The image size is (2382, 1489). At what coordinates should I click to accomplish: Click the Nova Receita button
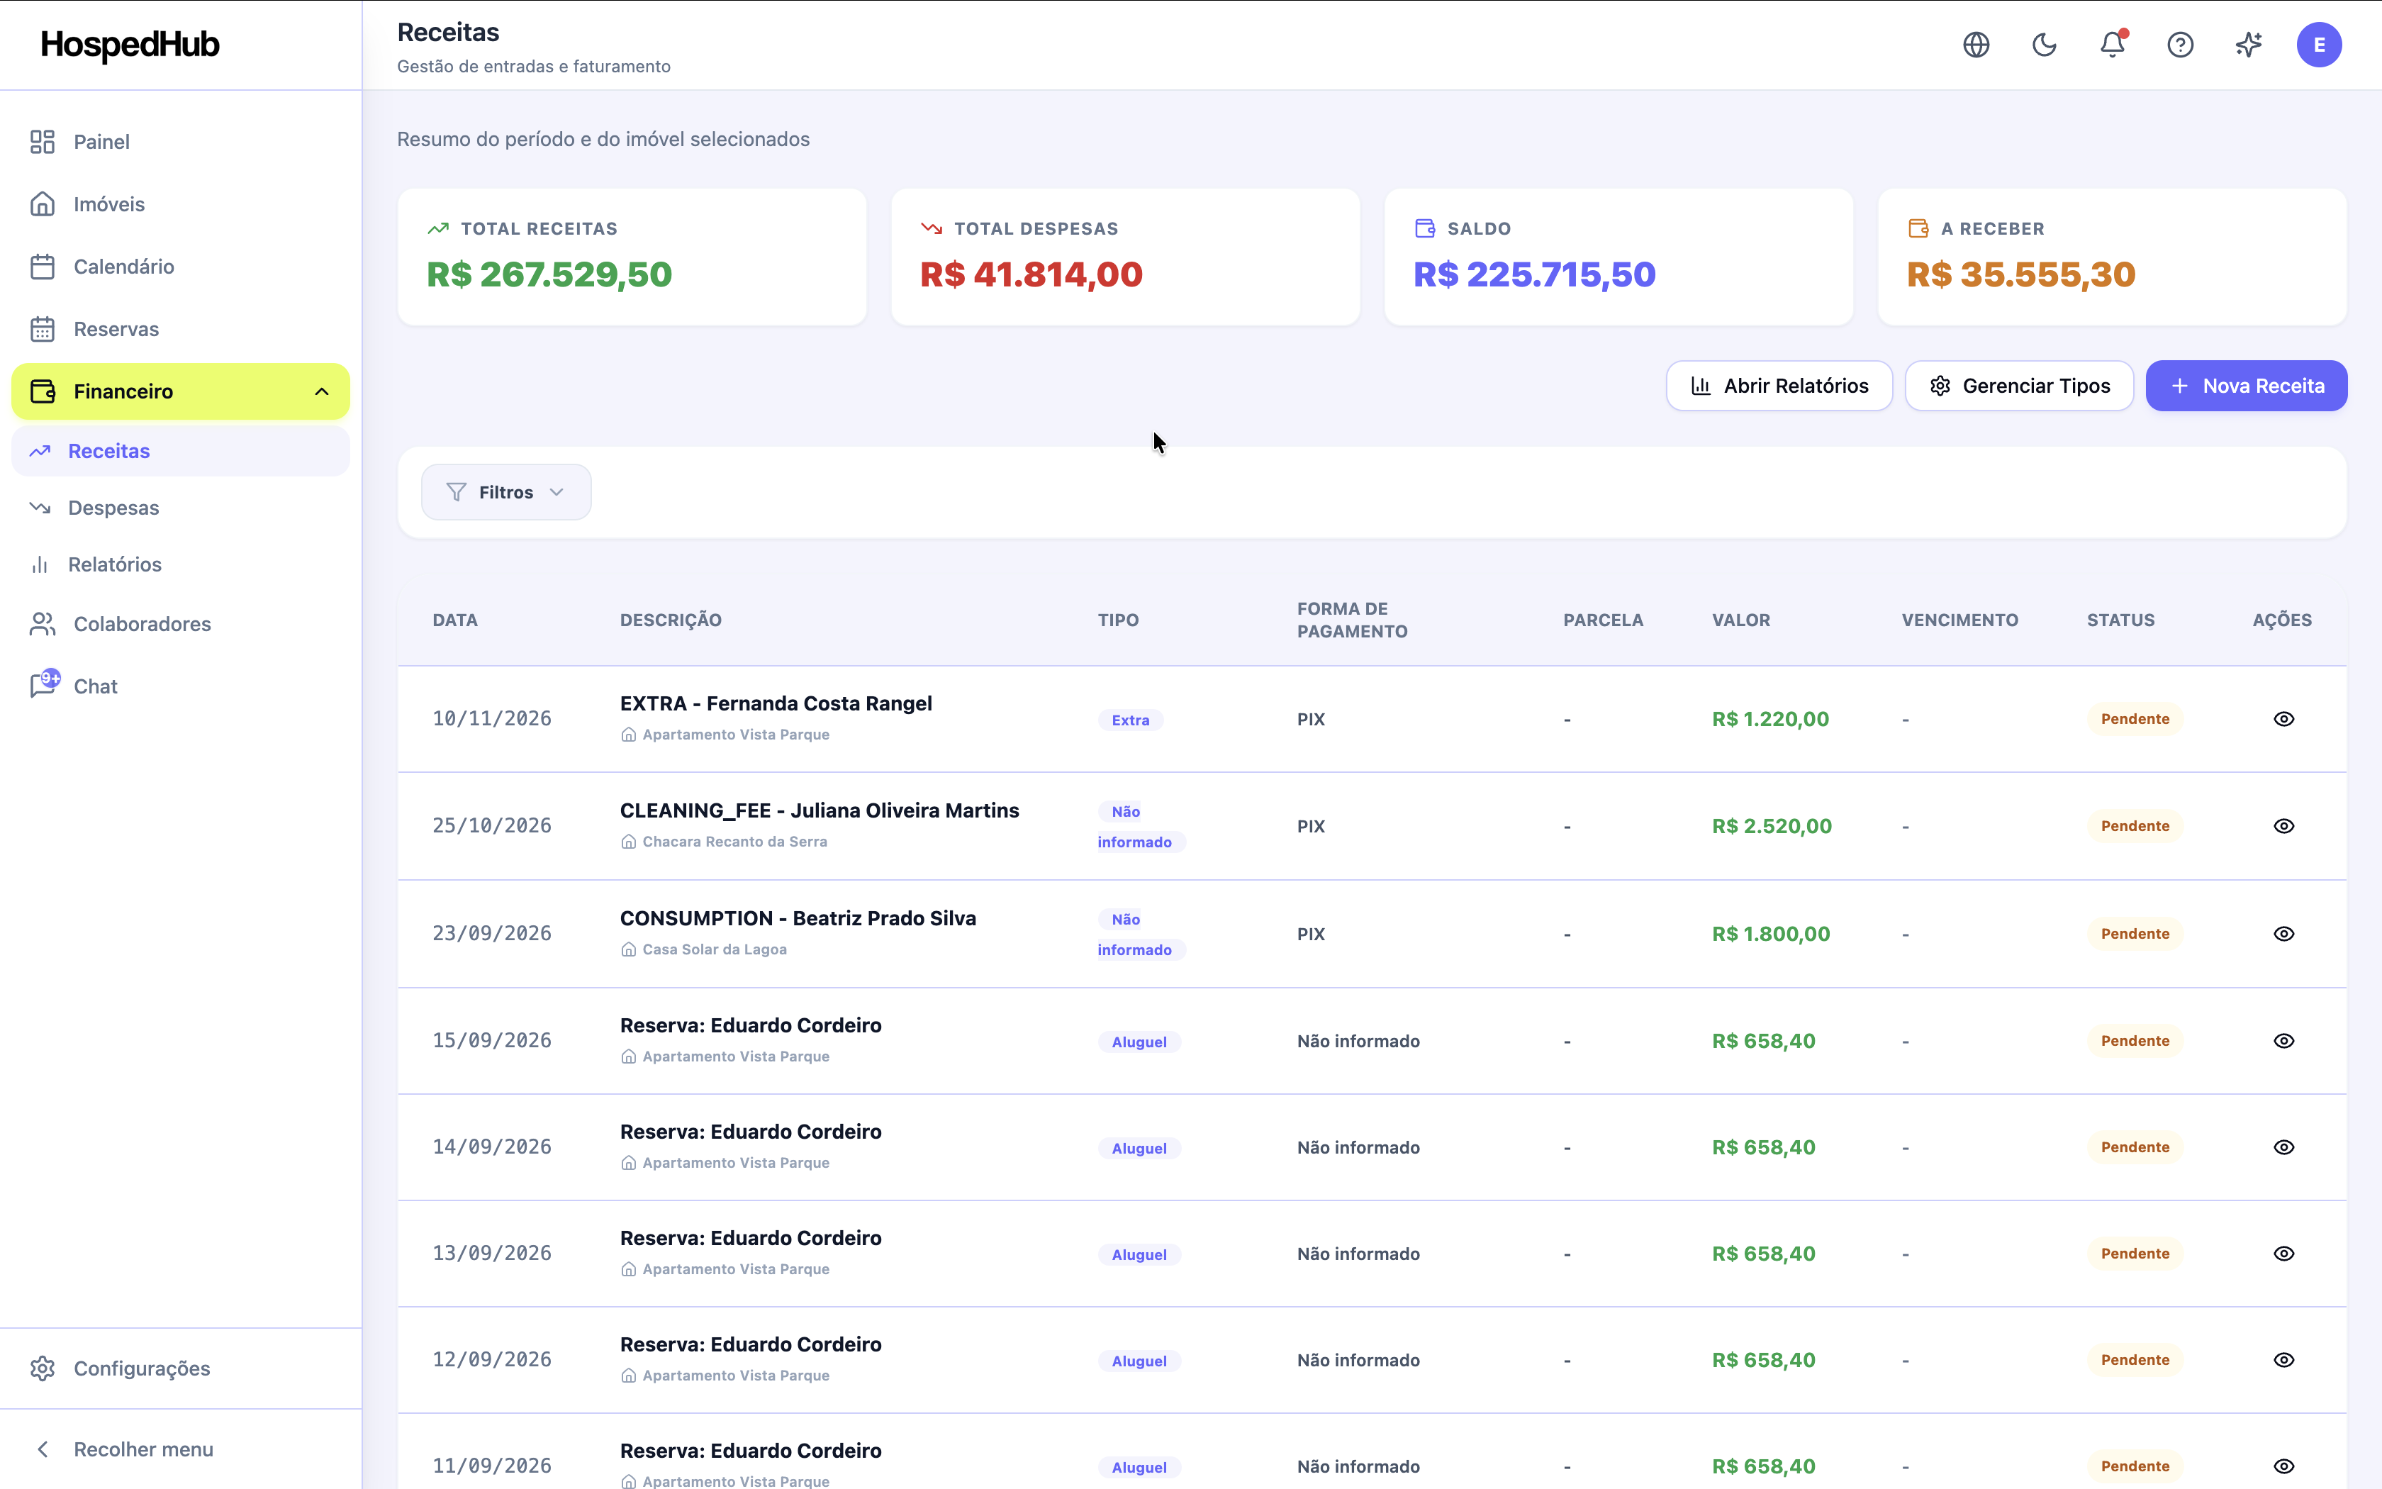point(2246,386)
